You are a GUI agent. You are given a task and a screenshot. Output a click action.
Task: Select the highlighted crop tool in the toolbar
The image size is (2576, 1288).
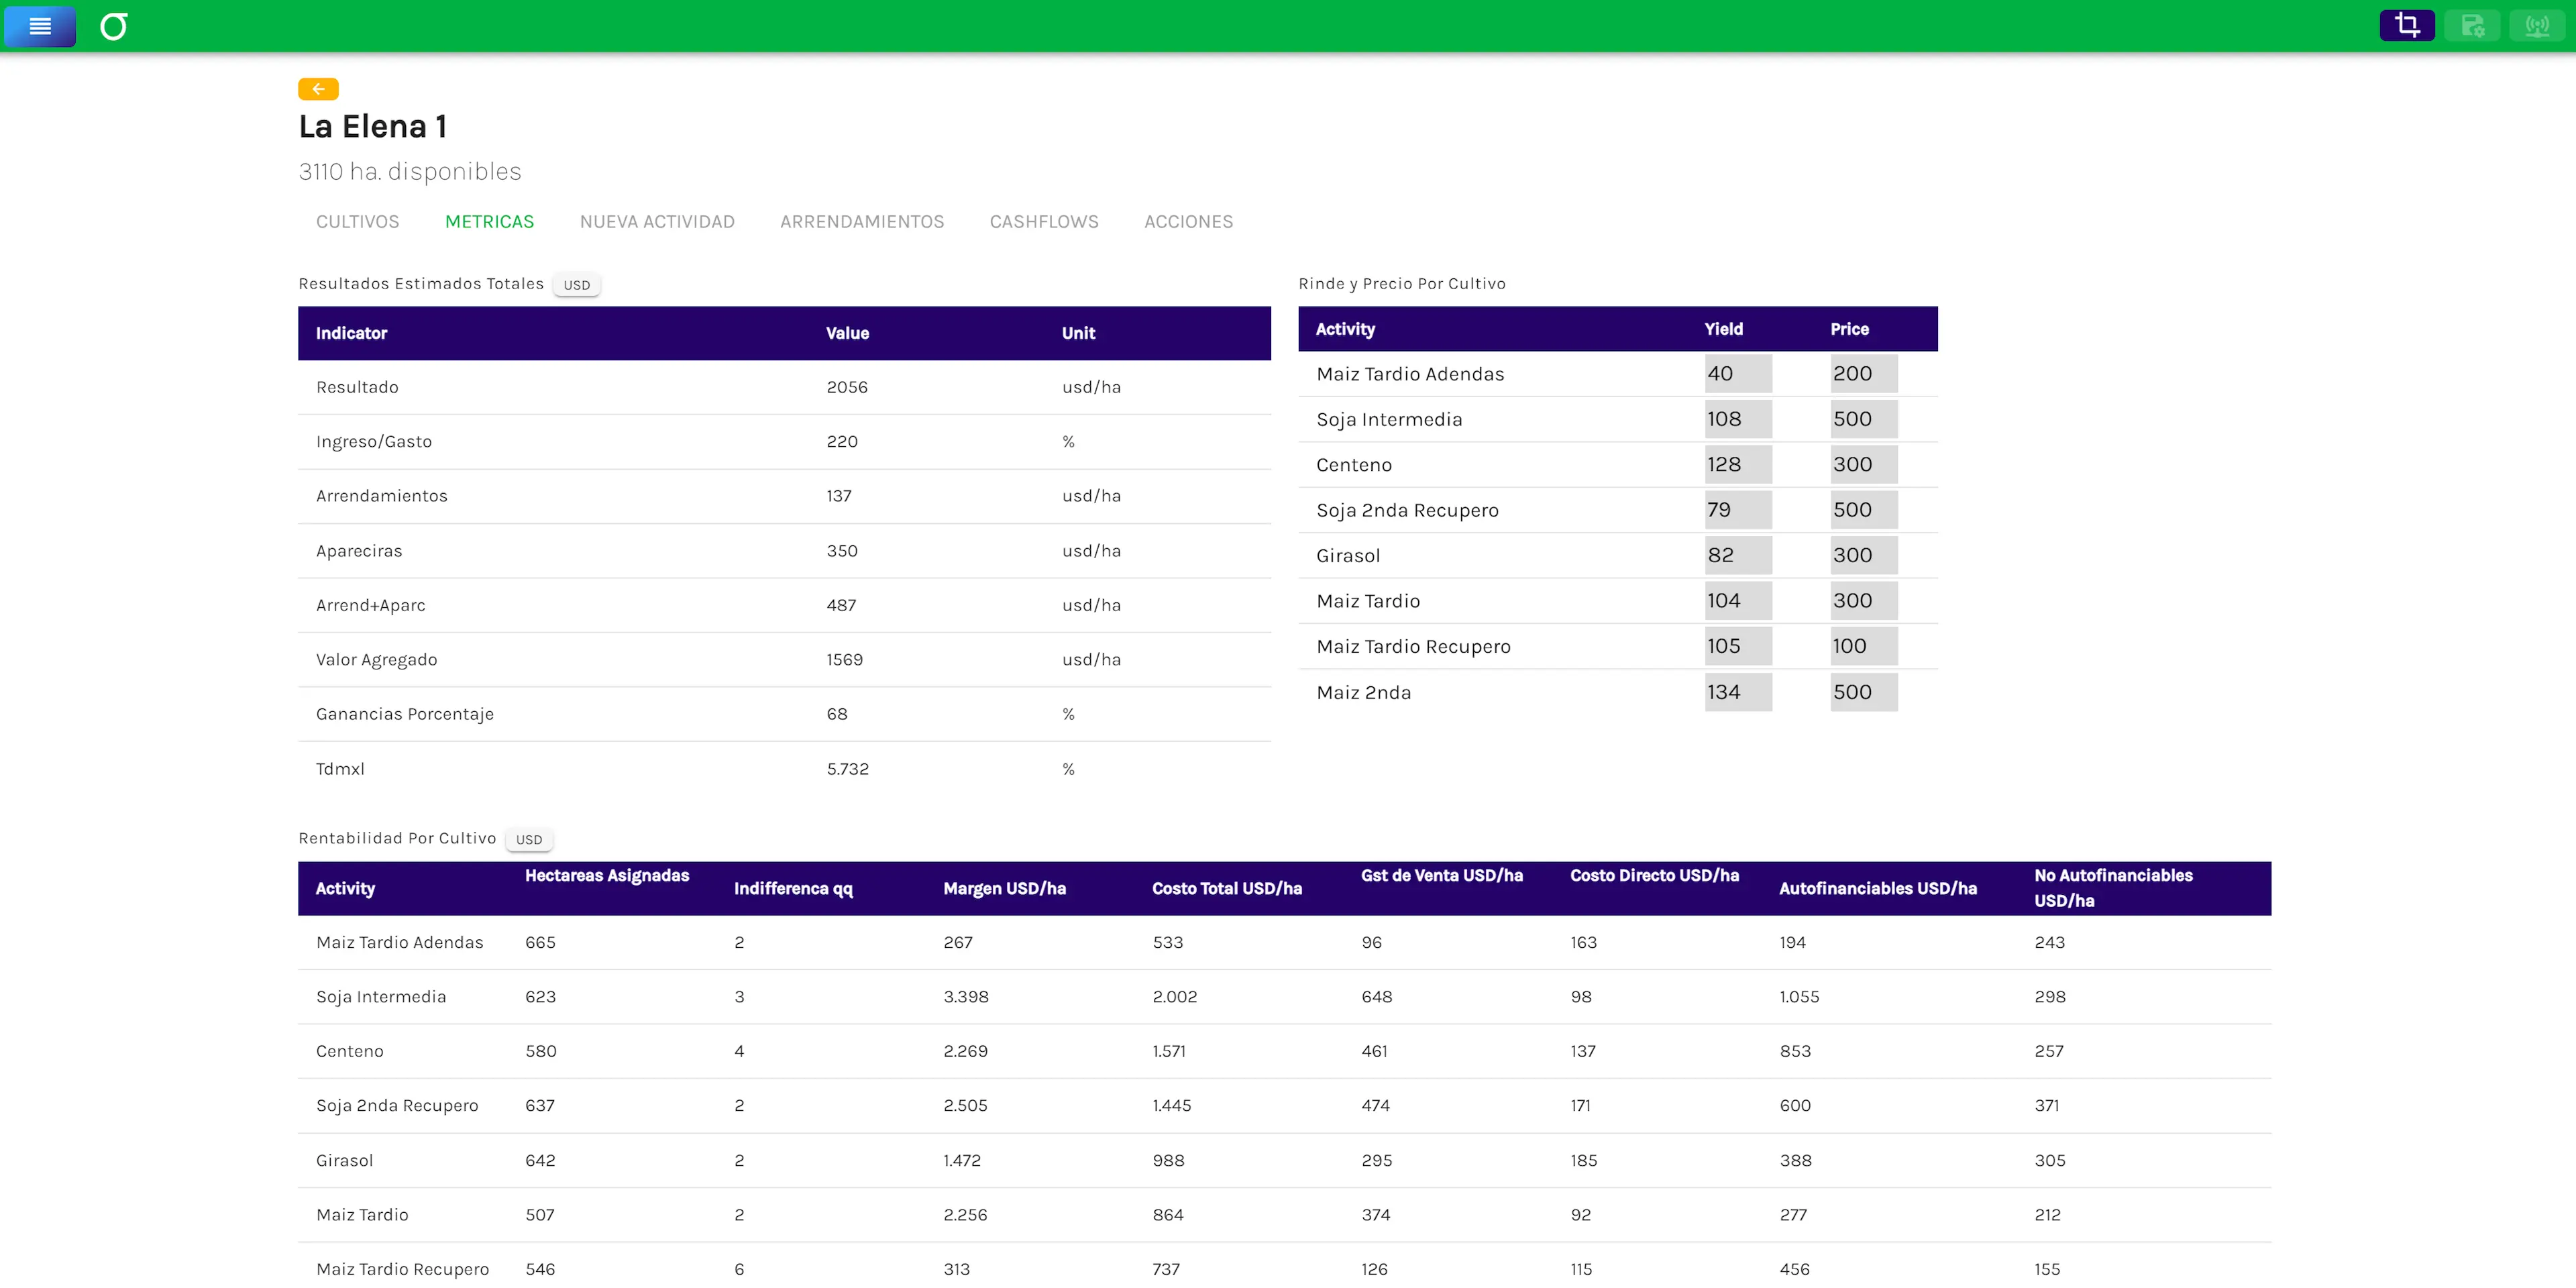[2407, 25]
